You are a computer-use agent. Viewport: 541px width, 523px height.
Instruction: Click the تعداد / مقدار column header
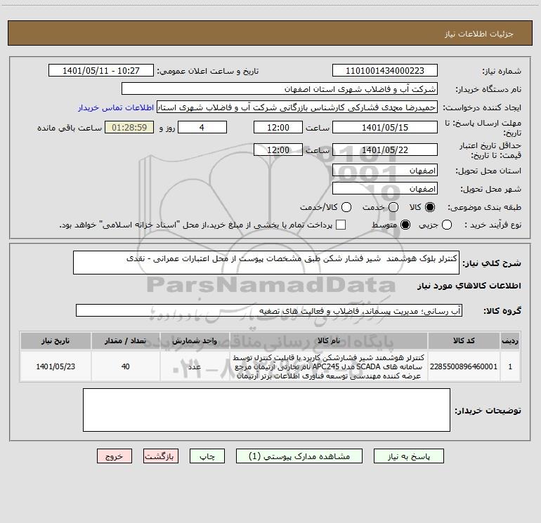pos(125,340)
